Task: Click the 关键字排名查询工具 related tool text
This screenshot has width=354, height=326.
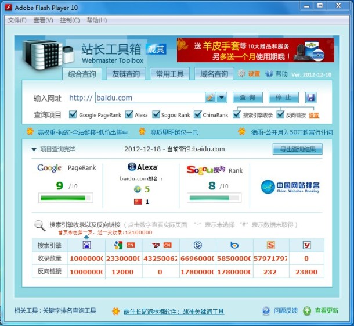Action: [70, 311]
